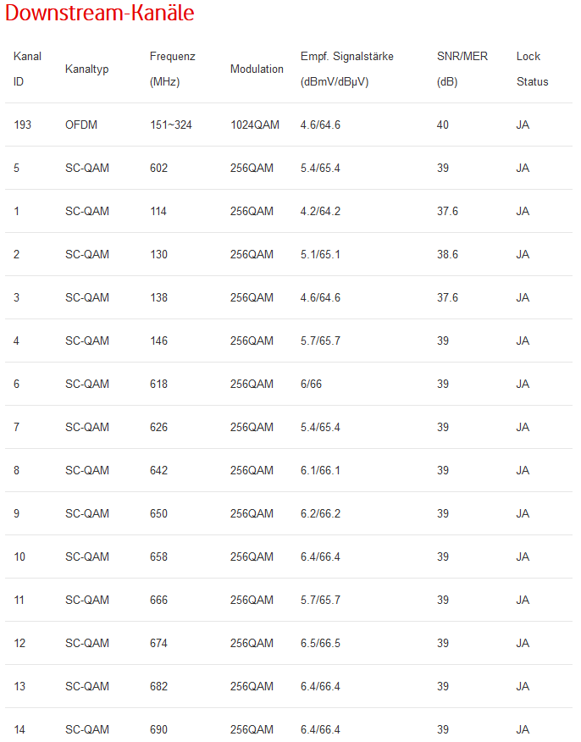Image resolution: width=581 pixels, height=742 pixels.
Task: Click the Kanal ID column header
Action: (27, 69)
